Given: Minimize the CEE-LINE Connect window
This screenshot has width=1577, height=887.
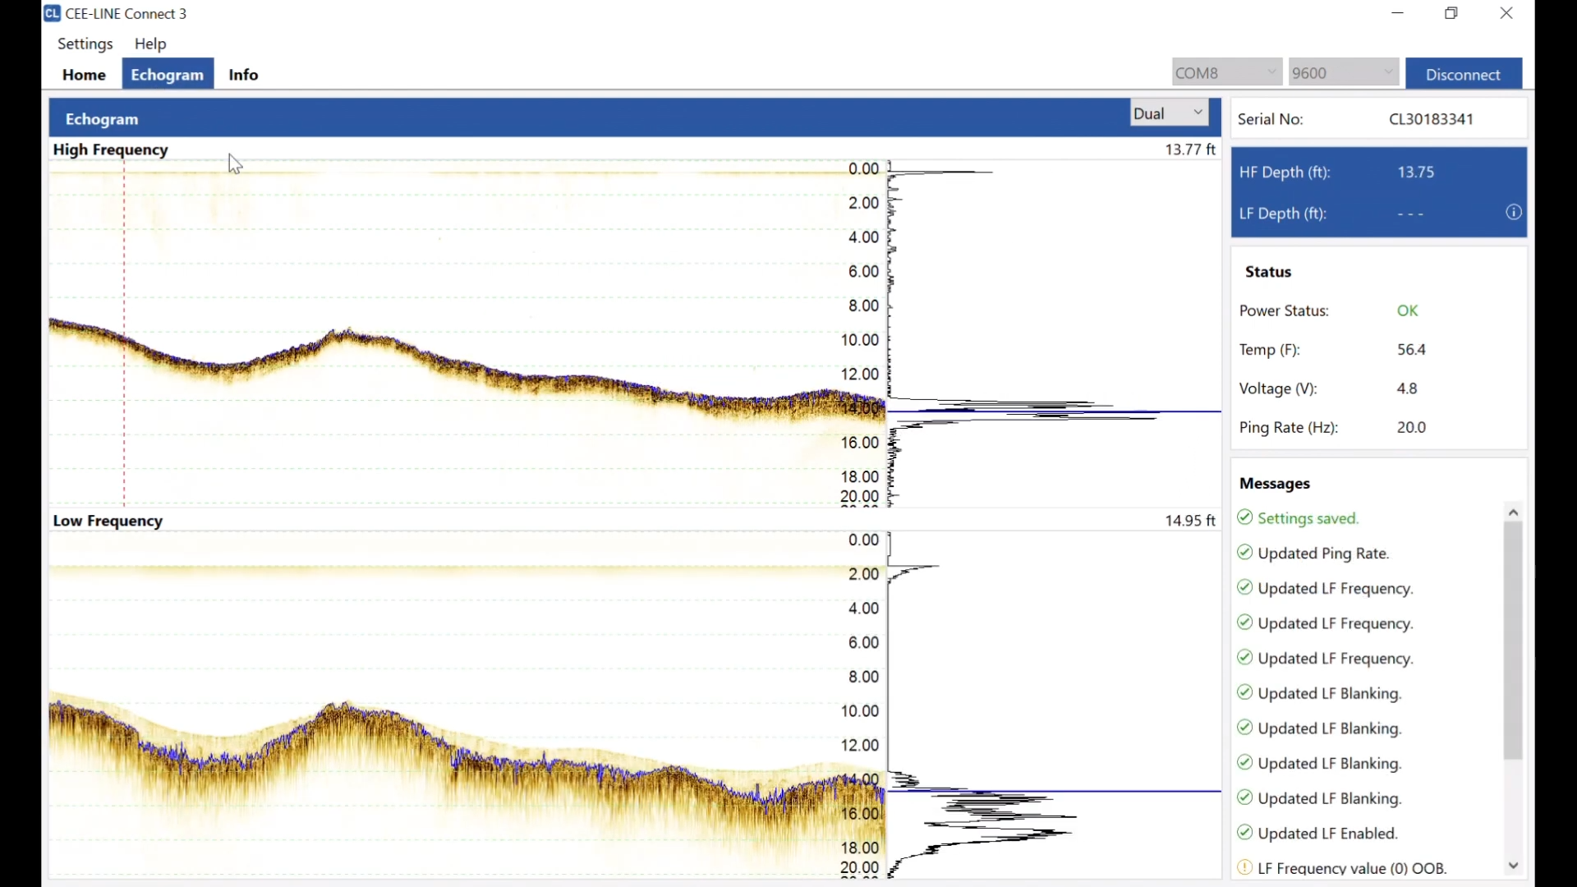Looking at the screenshot, I should tap(1398, 13).
